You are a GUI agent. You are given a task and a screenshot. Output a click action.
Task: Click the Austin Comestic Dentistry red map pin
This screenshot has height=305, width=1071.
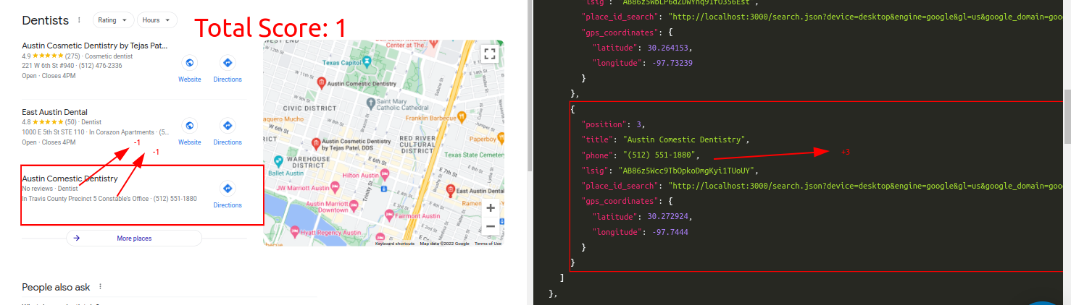[x=321, y=83]
